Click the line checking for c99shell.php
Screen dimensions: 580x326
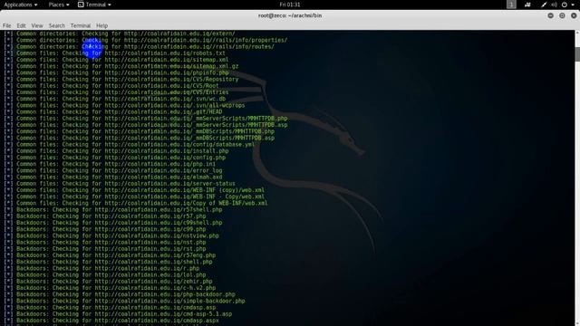[112, 223]
